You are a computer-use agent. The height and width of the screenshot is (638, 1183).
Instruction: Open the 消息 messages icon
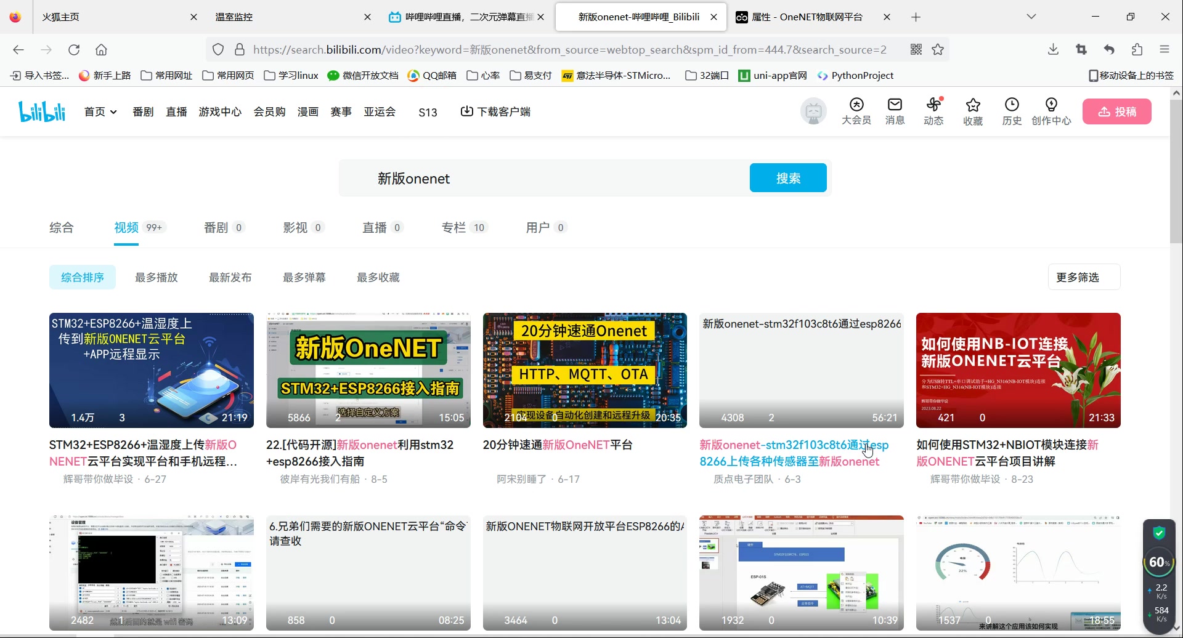(895, 111)
